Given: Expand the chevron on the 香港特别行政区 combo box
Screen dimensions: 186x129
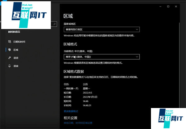Looking at the screenshot, I should tap(137, 30).
